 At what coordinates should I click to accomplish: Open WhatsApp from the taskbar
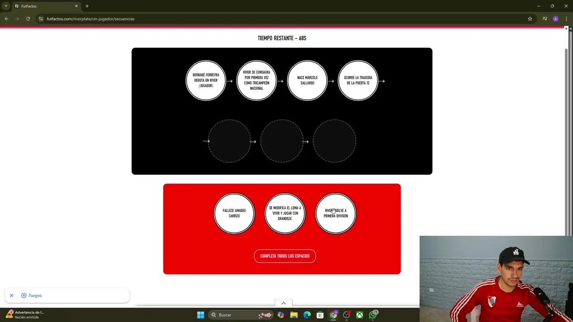click(373, 315)
